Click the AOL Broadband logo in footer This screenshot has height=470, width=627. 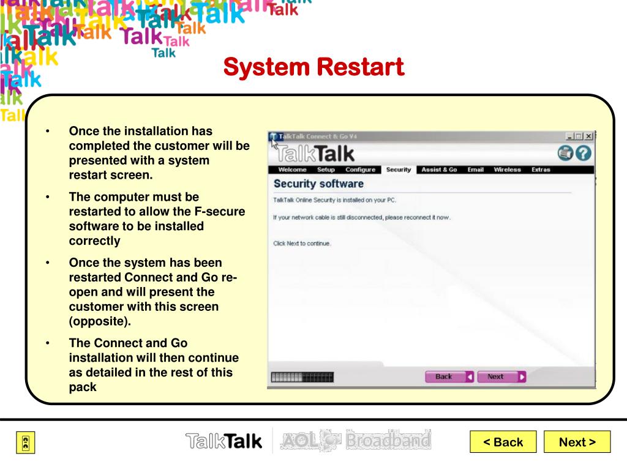click(x=356, y=441)
